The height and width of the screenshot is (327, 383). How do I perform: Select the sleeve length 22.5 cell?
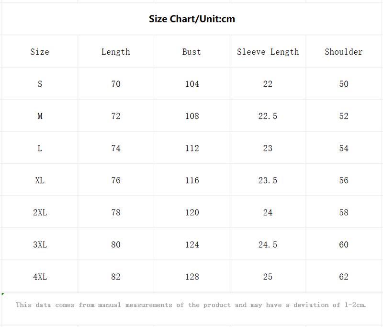tap(268, 116)
